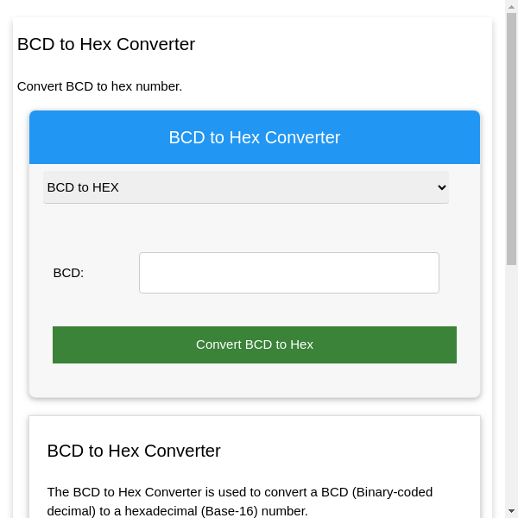Click the 'Convert BCD to hex number.' subtitle

tap(99, 86)
